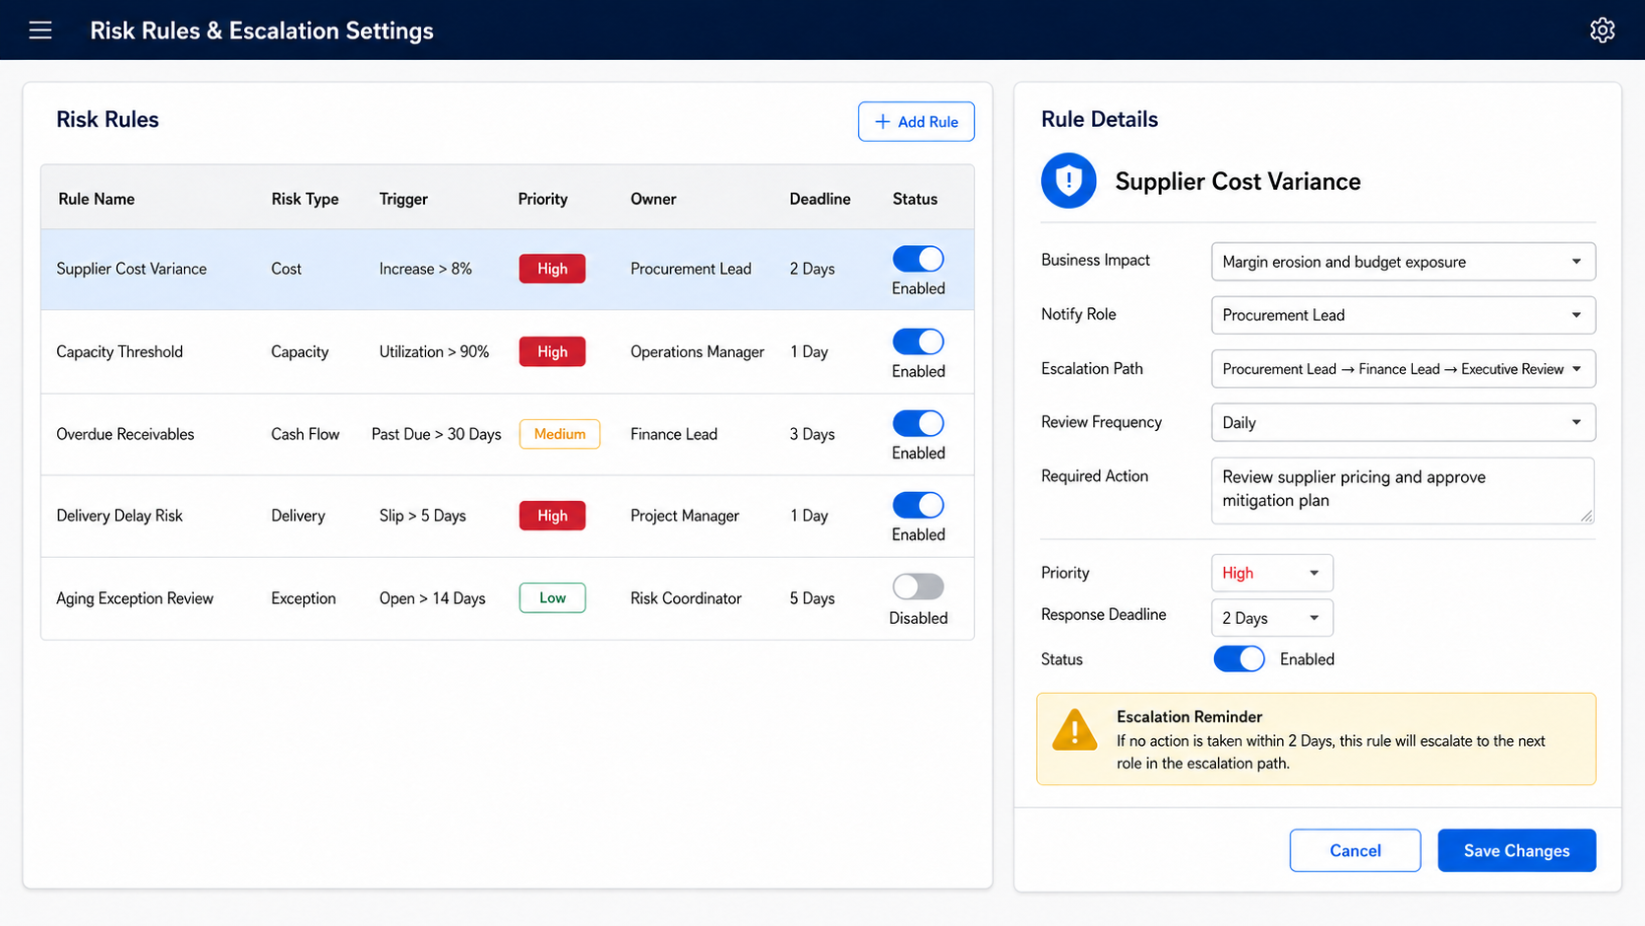Click the Finance Lead owner cell
This screenshot has width=1645, height=926.
tap(674, 434)
